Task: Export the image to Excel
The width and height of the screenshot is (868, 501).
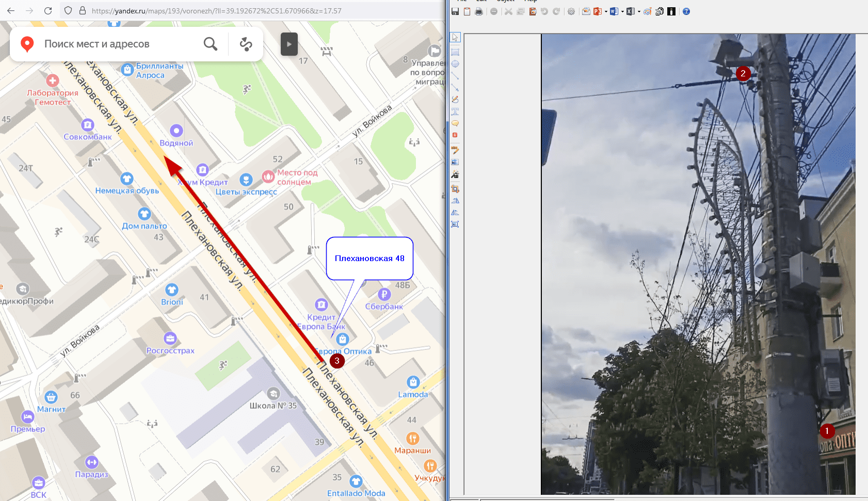Action: (631, 11)
